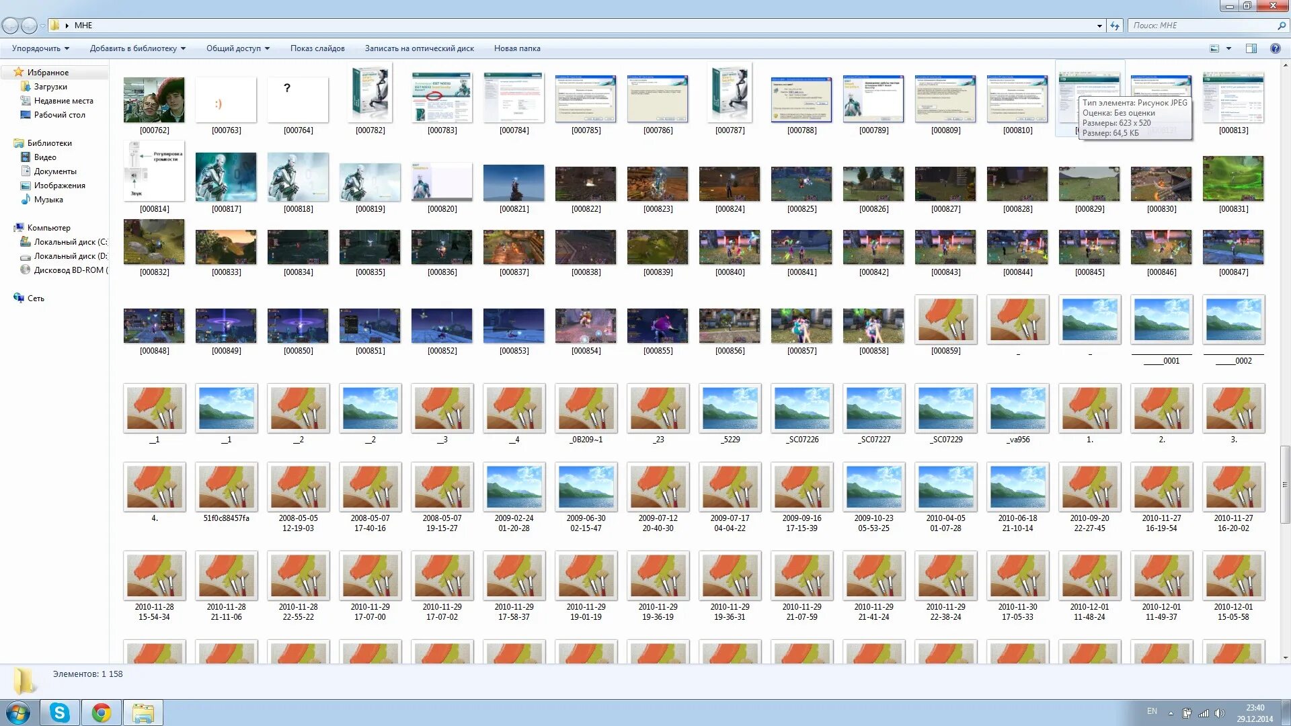The image size is (1291, 726).
Task: Open the Help question mark icon
Action: click(1275, 48)
